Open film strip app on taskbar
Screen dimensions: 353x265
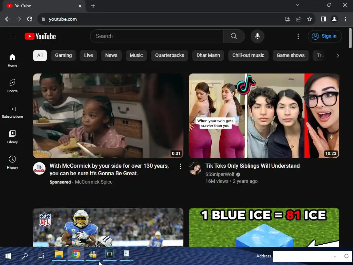click(x=110, y=255)
